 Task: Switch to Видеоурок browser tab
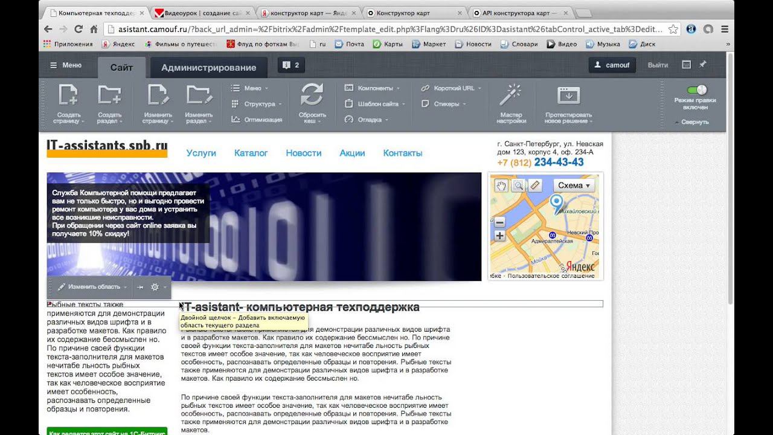point(201,13)
